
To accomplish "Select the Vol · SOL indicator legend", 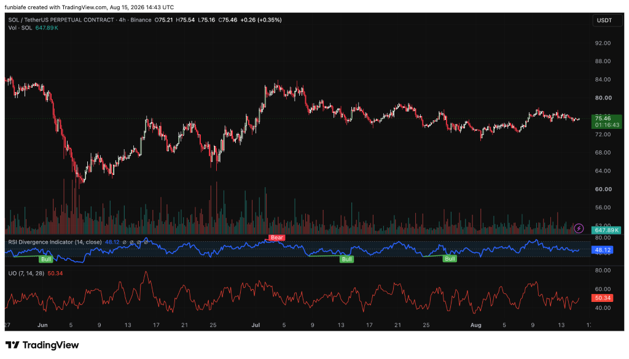I will click(20, 28).
